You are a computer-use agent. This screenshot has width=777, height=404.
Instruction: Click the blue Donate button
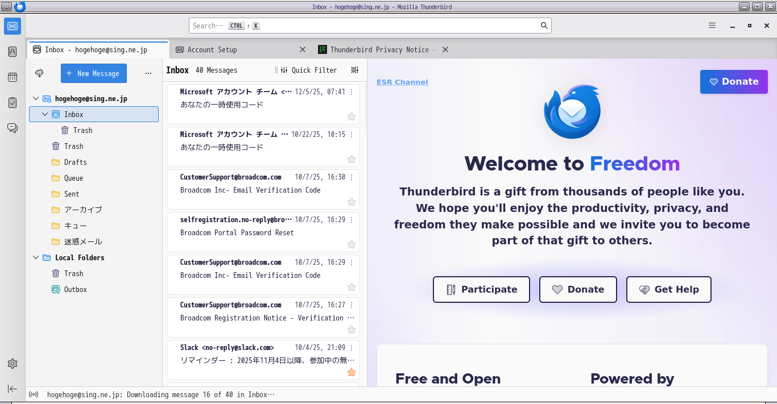734,82
